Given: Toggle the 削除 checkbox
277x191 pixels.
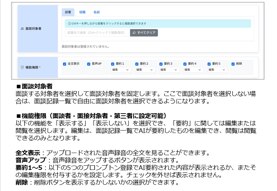Looking at the screenshot, I should coord(233,64).
